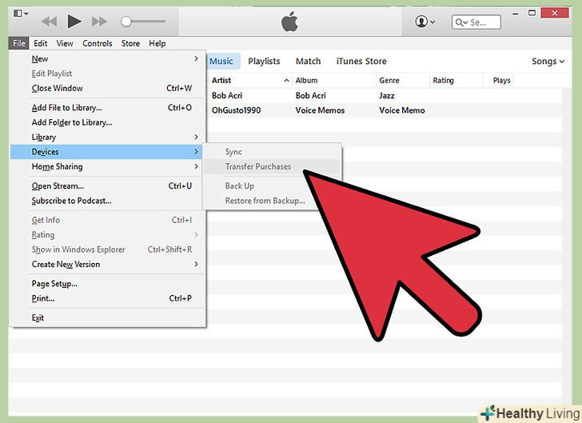Viewport: 582px width, 423px height.
Task: Open the Help menu
Action: click(x=157, y=43)
